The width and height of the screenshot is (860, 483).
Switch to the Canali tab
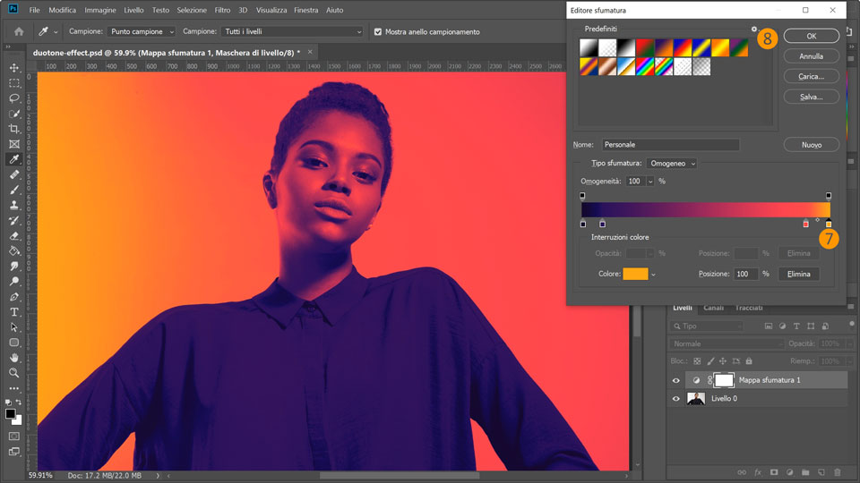(x=713, y=308)
